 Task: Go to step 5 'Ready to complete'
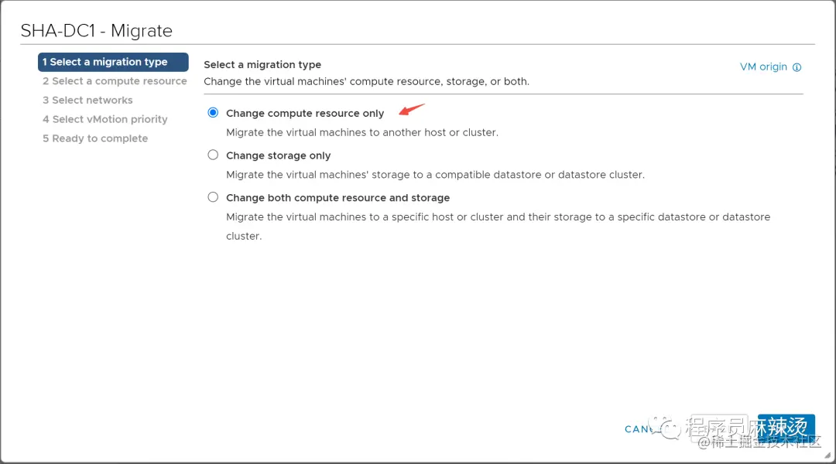pos(94,138)
